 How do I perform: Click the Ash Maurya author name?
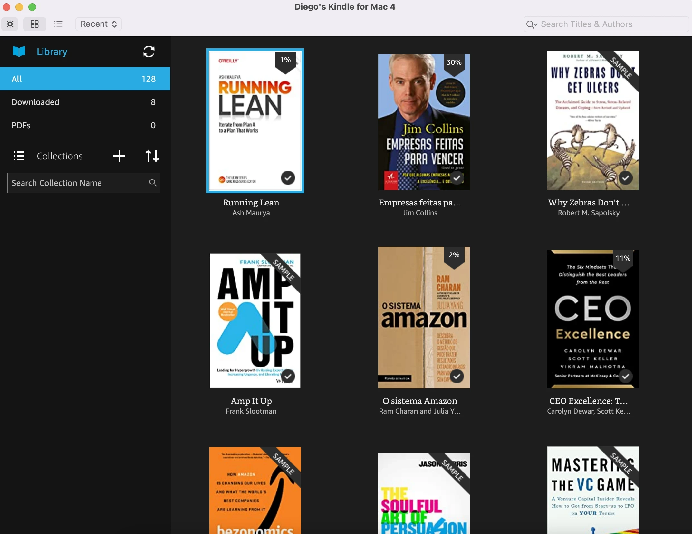pyautogui.click(x=251, y=213)
